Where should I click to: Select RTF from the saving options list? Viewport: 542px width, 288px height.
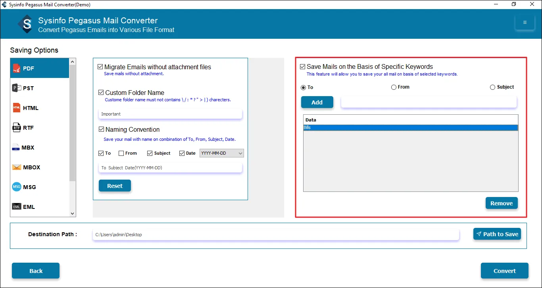[40, 128]
